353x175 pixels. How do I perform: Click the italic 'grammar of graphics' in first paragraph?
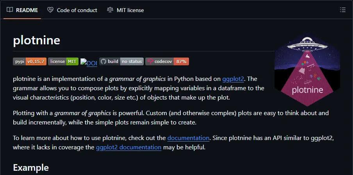point(137,79)
